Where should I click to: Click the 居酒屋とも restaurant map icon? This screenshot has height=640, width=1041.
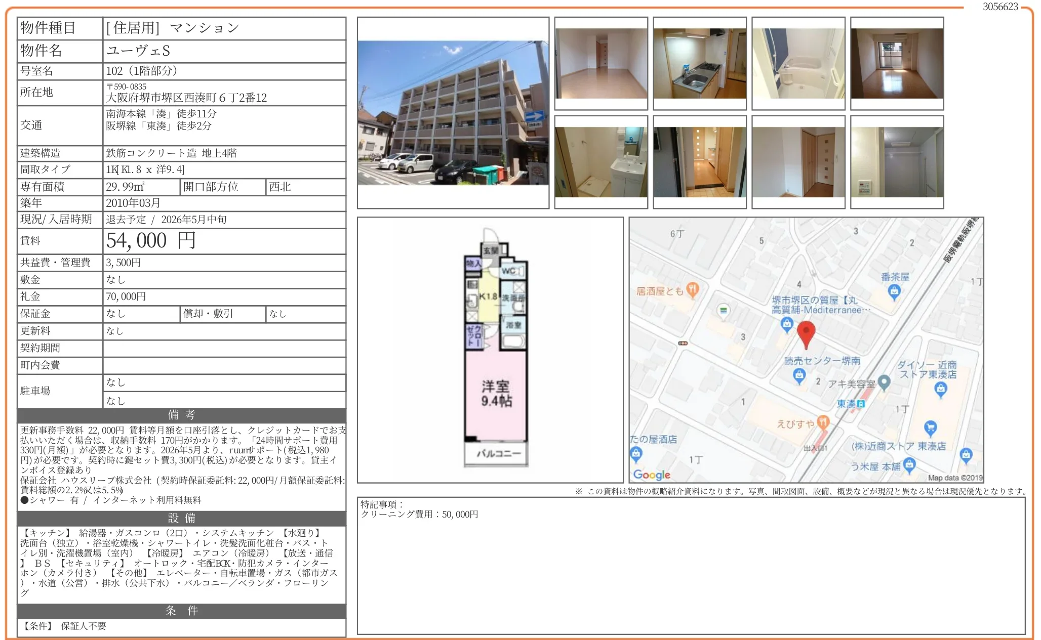tap(693, 290)
